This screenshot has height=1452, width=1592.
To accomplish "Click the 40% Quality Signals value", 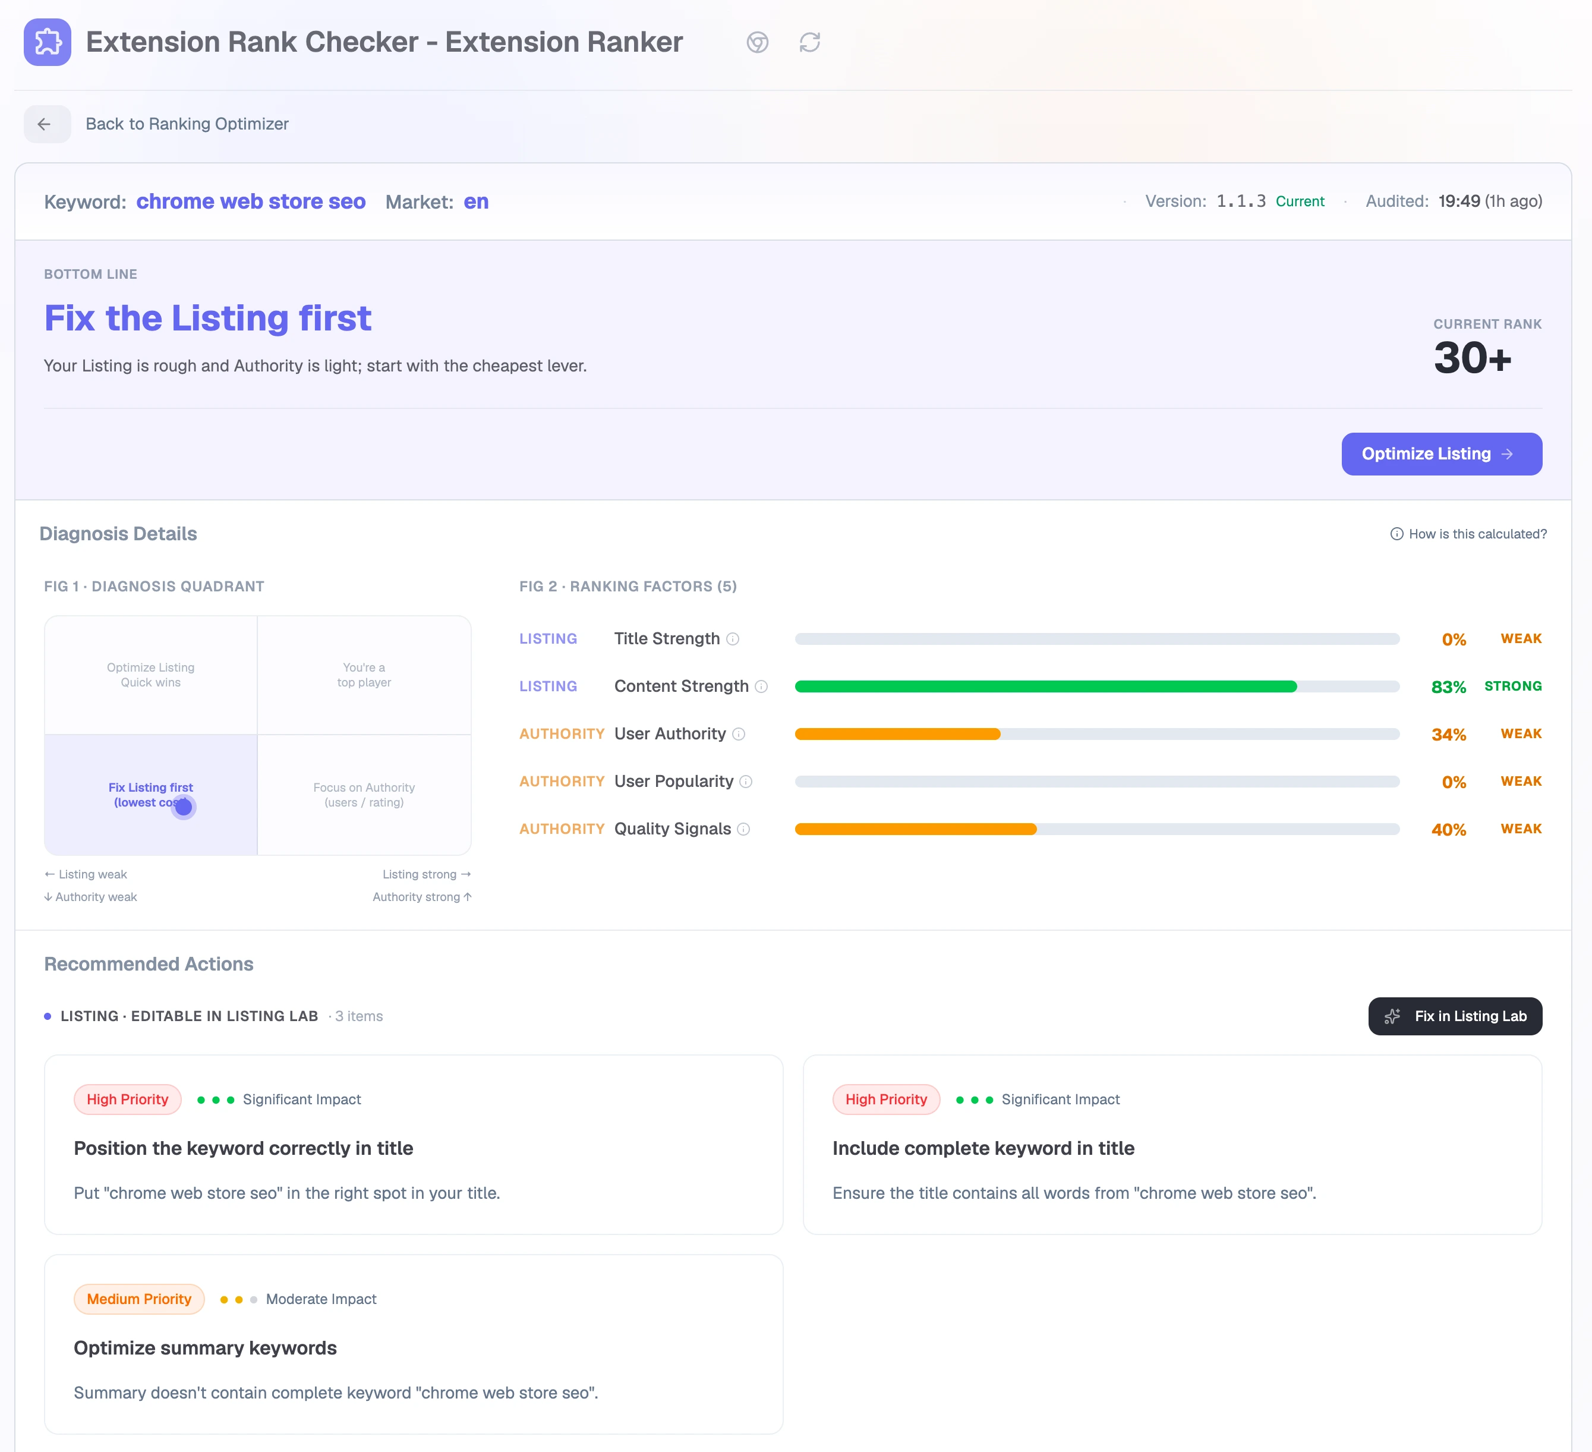I will (1448, 830).
